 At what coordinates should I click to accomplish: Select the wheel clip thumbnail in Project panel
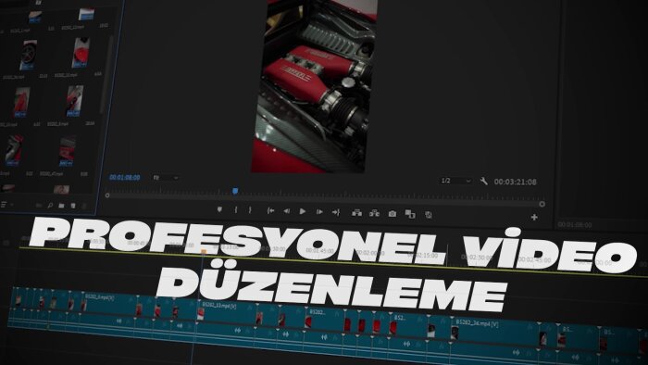[29, 55]
